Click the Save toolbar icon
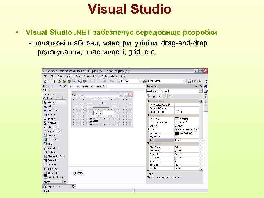 pos(65,81)
